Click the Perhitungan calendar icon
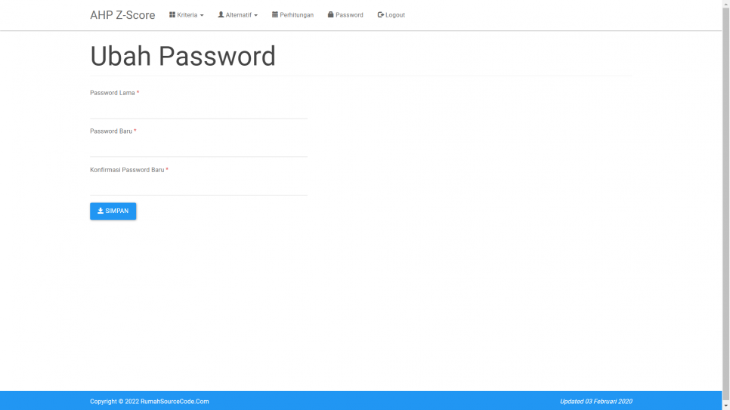This screenshot has height=410, width=730. tap(275, 15)
